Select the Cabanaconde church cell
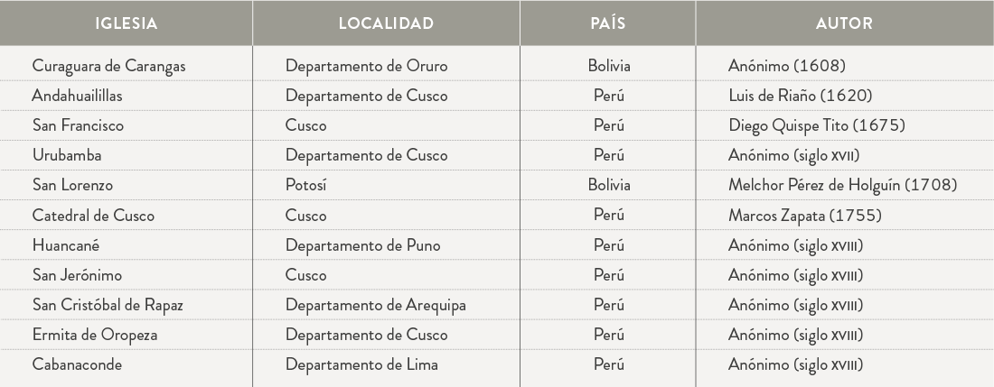Viewport: 994px width, 387px height. click(77, 364)
